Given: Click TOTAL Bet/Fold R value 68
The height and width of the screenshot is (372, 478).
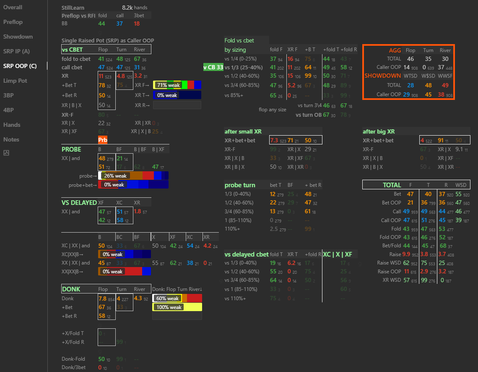Looking at the screenshot, I should [x=443, y=246].
